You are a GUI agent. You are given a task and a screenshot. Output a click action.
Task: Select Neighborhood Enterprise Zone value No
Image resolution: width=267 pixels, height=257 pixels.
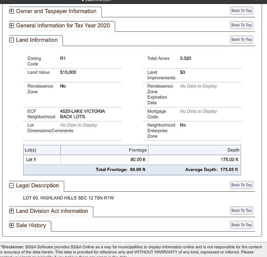(183, 125)
